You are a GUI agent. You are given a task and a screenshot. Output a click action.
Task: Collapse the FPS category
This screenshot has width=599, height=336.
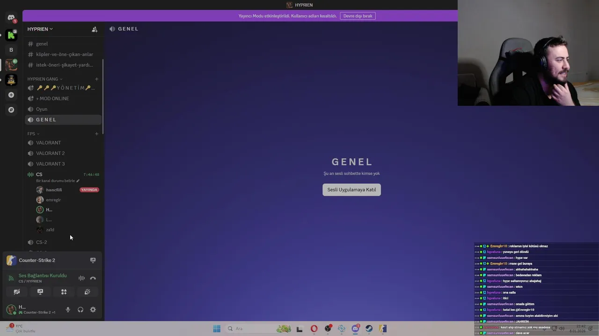point(33,134)
